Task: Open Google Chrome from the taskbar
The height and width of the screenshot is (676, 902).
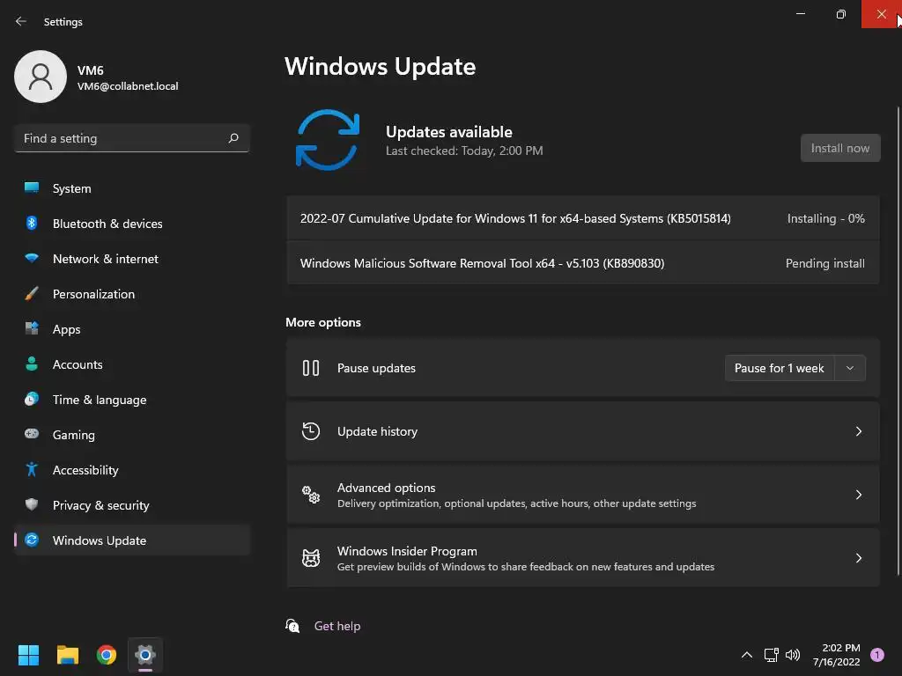Action: coord(107,655)
